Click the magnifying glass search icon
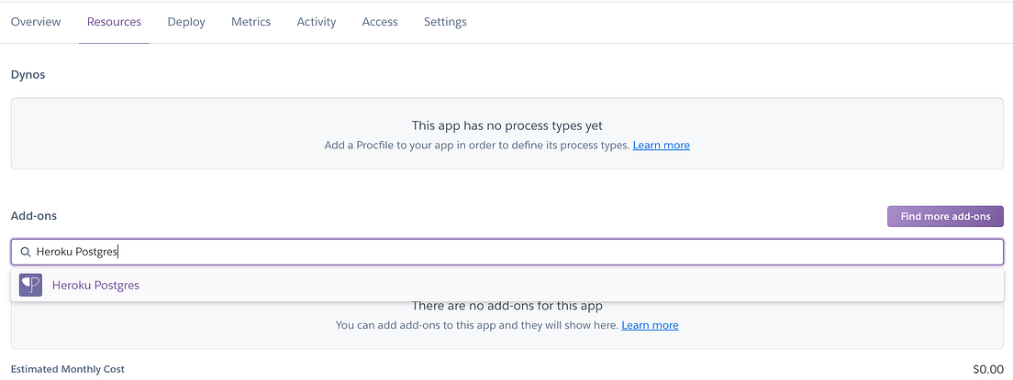Viewport: 1013px width, 380px height. (x=26, y=252)
